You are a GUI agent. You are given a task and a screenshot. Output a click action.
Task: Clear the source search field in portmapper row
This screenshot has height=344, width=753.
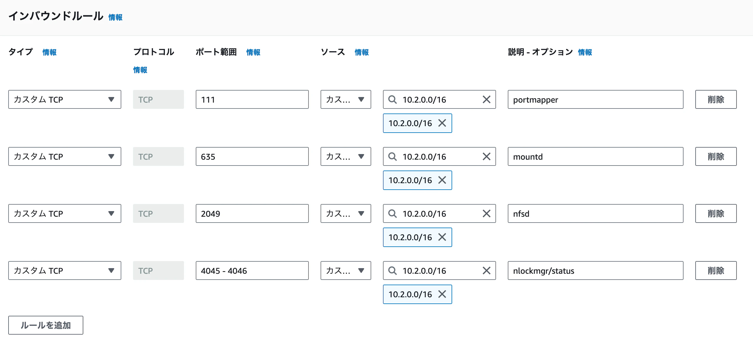tap(486, 100)
